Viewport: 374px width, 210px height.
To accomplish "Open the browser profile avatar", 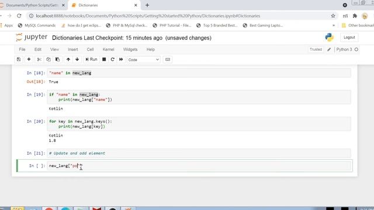I will click(365, 16).
